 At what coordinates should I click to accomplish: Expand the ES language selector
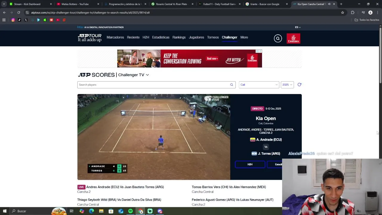click(x=298, y=27)
